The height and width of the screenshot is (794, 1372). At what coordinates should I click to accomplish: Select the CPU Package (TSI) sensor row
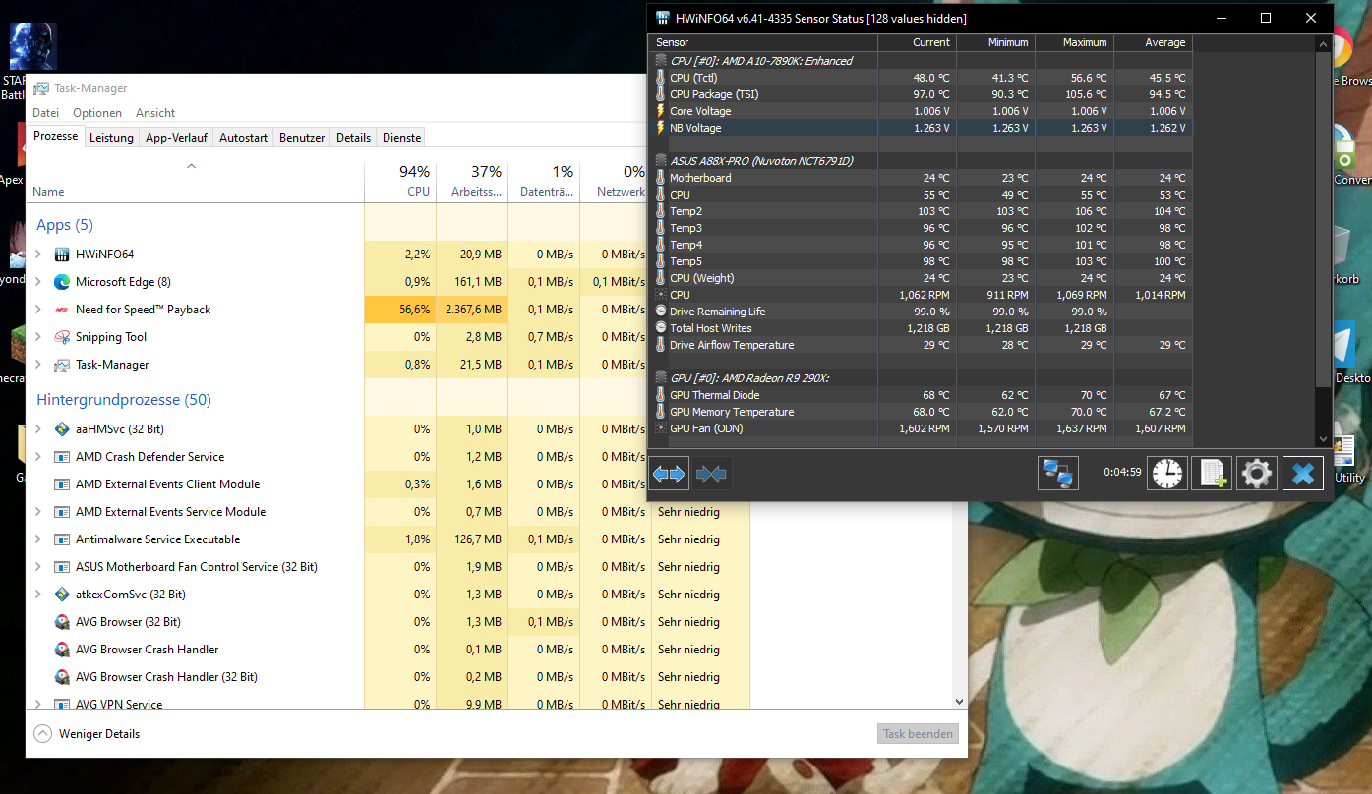921,94
